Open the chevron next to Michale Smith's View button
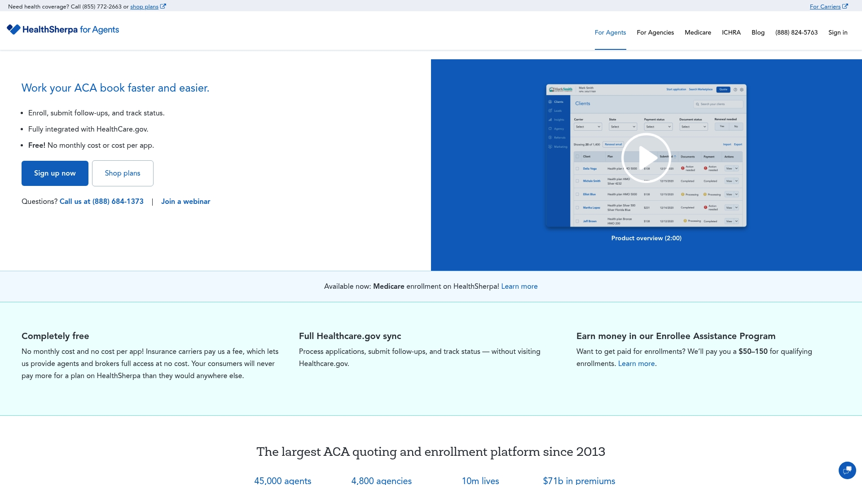The width and height of the screenshot is (862, 485). point(736,181)
